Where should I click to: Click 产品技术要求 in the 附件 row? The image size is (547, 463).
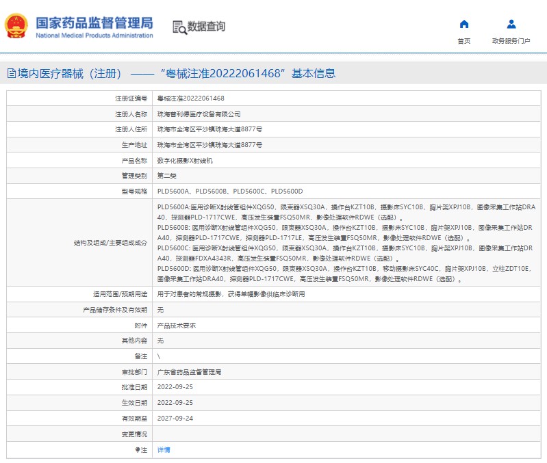[x=177, y=326]
